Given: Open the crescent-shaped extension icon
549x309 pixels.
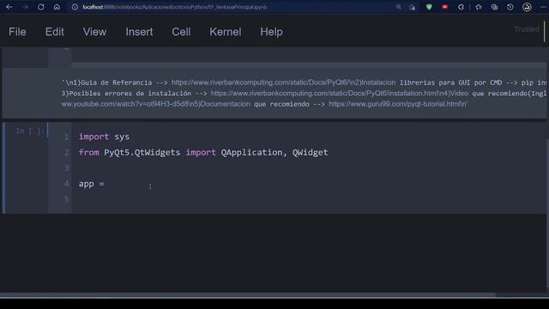Looking at the screenshot, I should 462,7.
